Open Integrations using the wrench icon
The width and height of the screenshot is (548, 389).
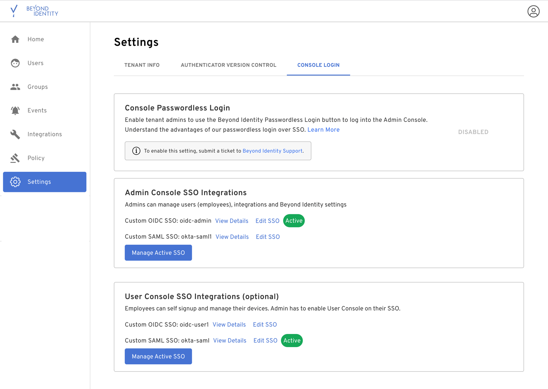(x=15, y=134)
